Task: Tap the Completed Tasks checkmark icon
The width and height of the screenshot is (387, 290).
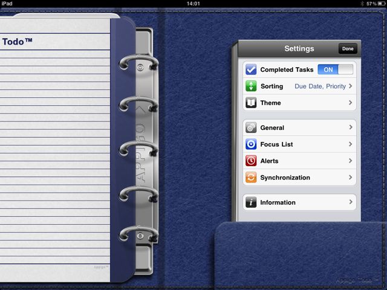Action: (x=251, y=69)
